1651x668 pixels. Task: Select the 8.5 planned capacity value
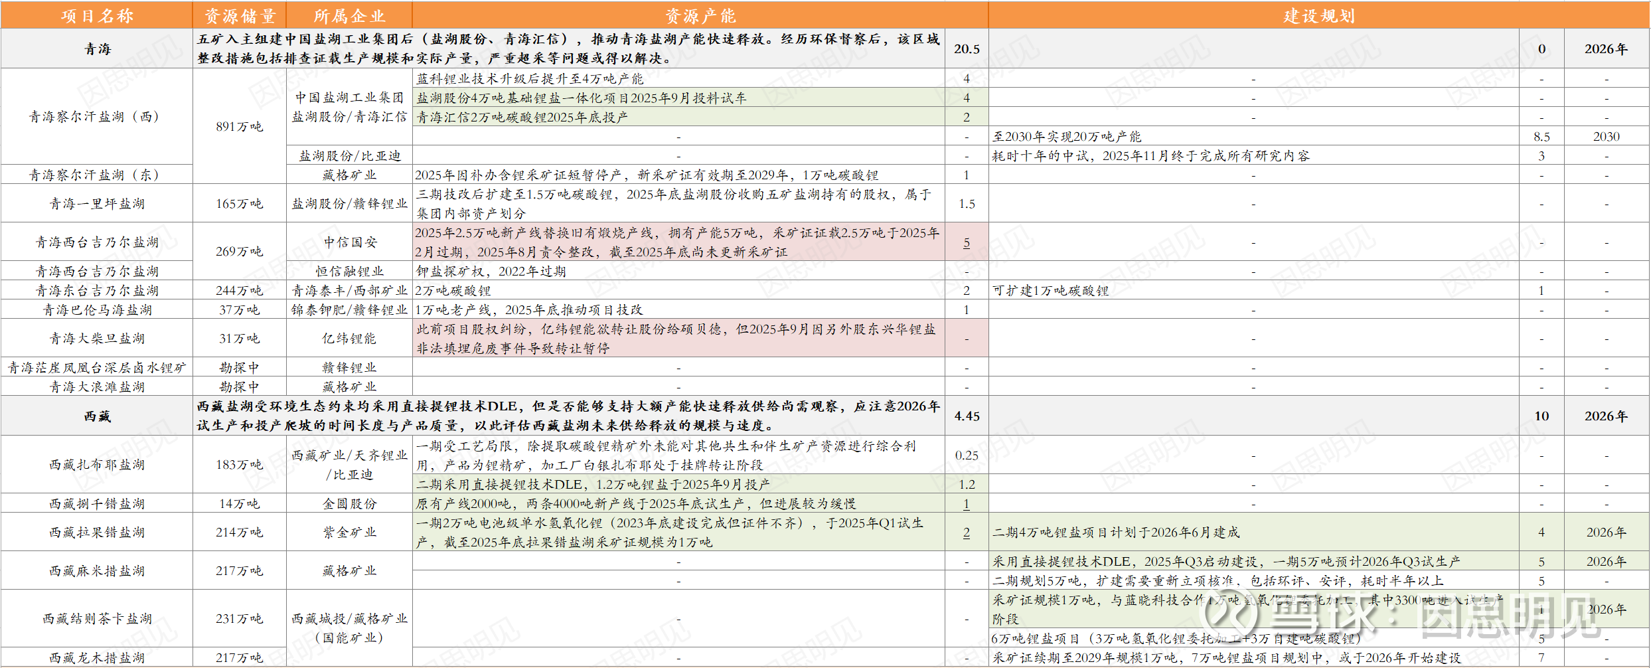[x=1541, y=136]
